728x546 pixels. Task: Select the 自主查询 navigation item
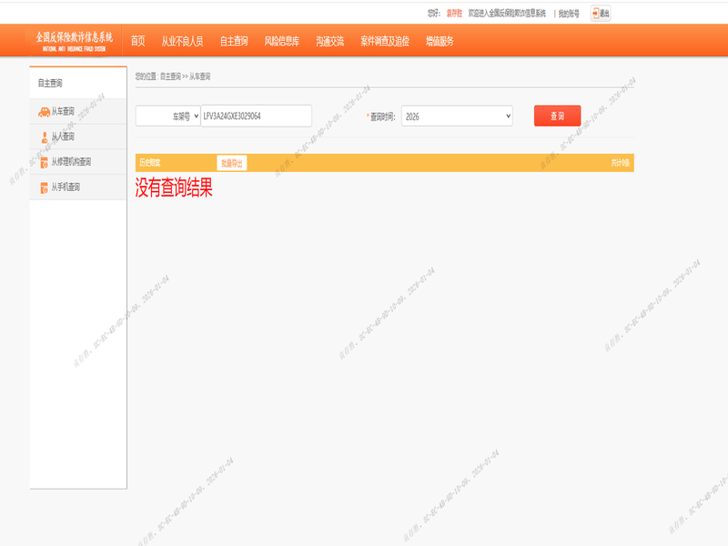click(234, 41)
